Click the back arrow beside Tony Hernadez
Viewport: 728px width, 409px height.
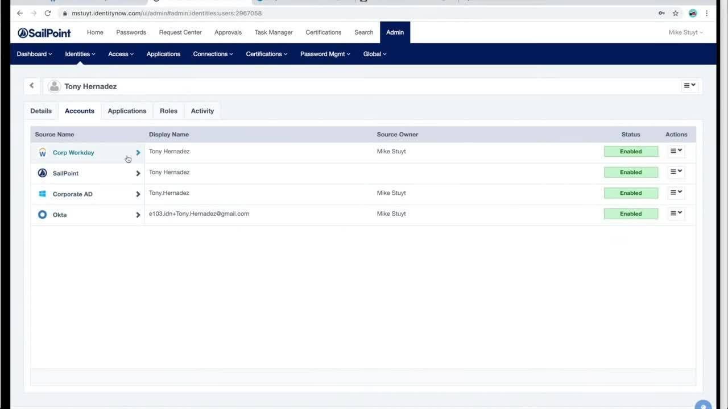[32, 86]
